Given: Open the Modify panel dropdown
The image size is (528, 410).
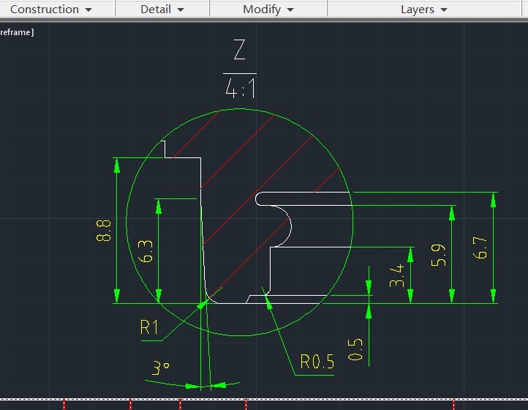Looking at the screenshot, I should pyautogui.click(x=268, y=9).
